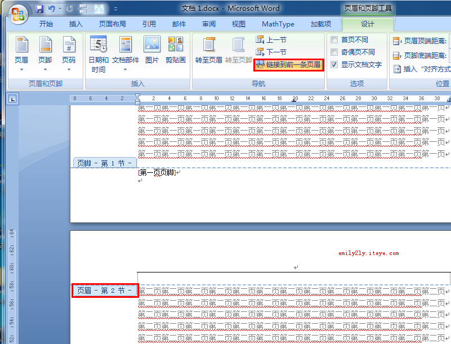
Task: Click into the [第一页页脚] footer text
Action: coord(157,172)
